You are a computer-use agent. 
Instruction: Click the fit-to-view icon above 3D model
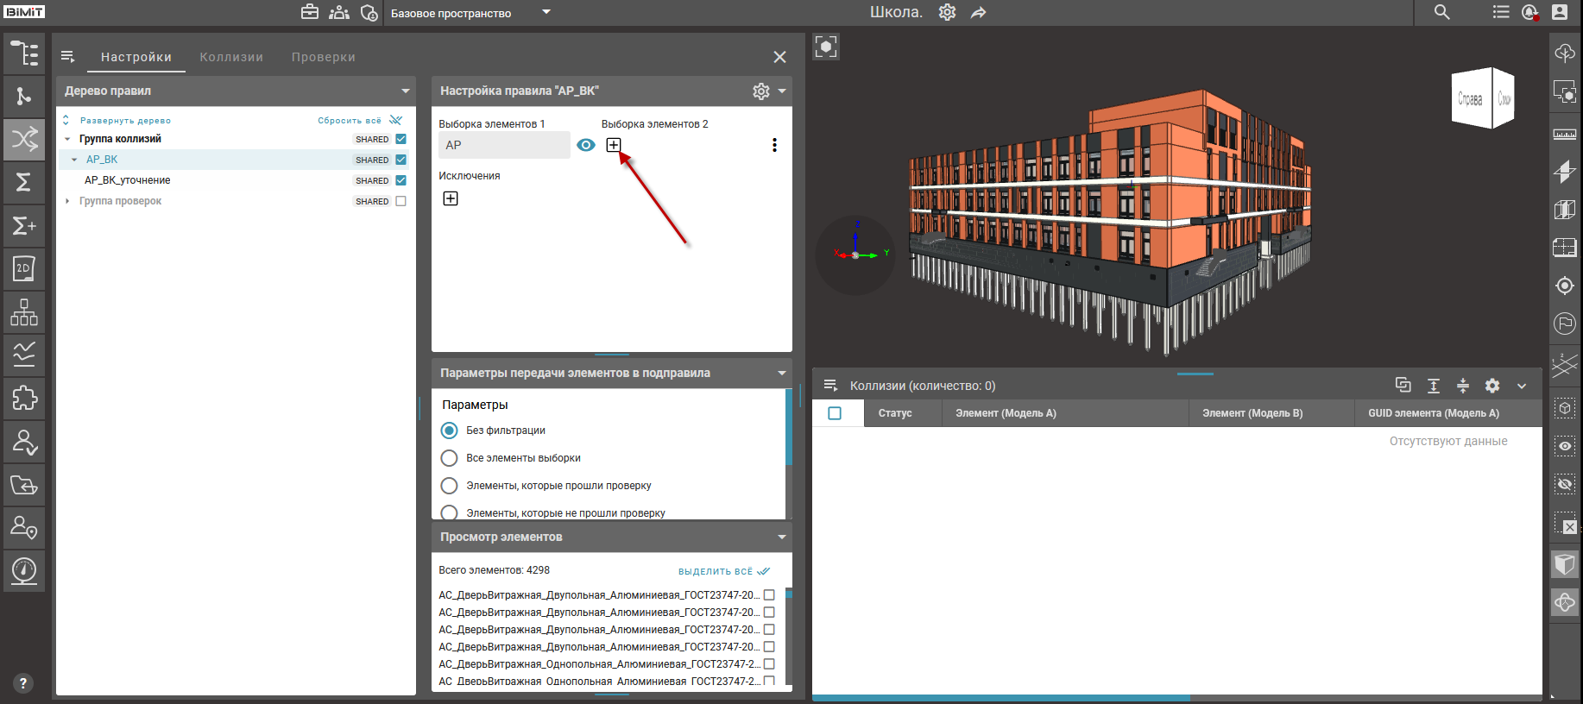pyautogui.click(x=826, y=47)
